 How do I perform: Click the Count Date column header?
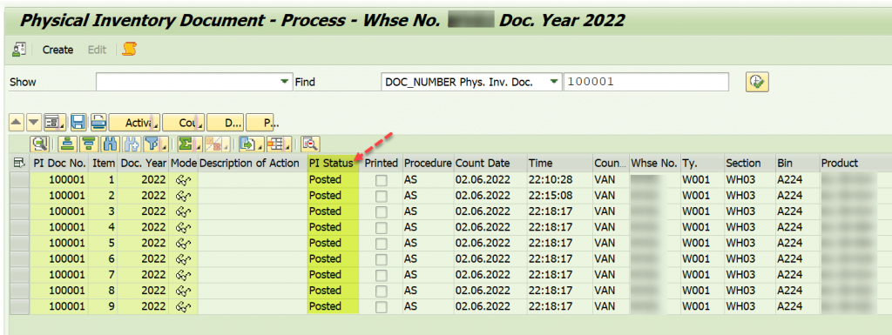point(490,164)
